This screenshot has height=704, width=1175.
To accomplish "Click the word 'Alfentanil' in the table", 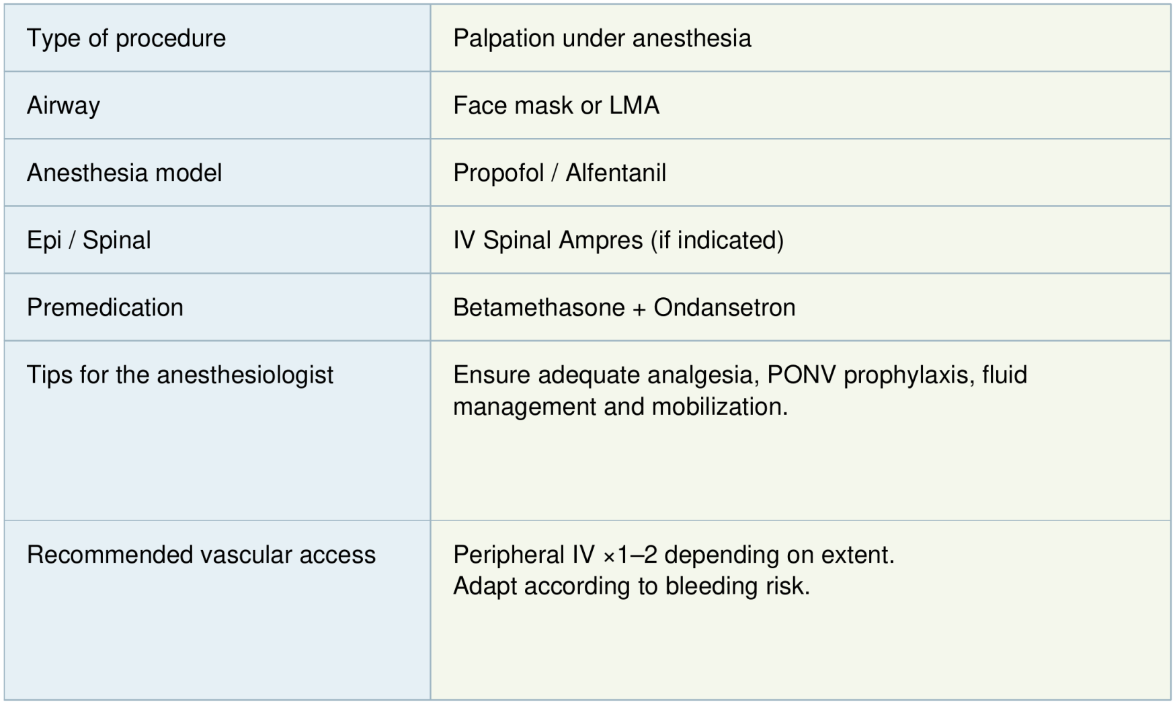I will pyautogui.click(x=616, y=173).
